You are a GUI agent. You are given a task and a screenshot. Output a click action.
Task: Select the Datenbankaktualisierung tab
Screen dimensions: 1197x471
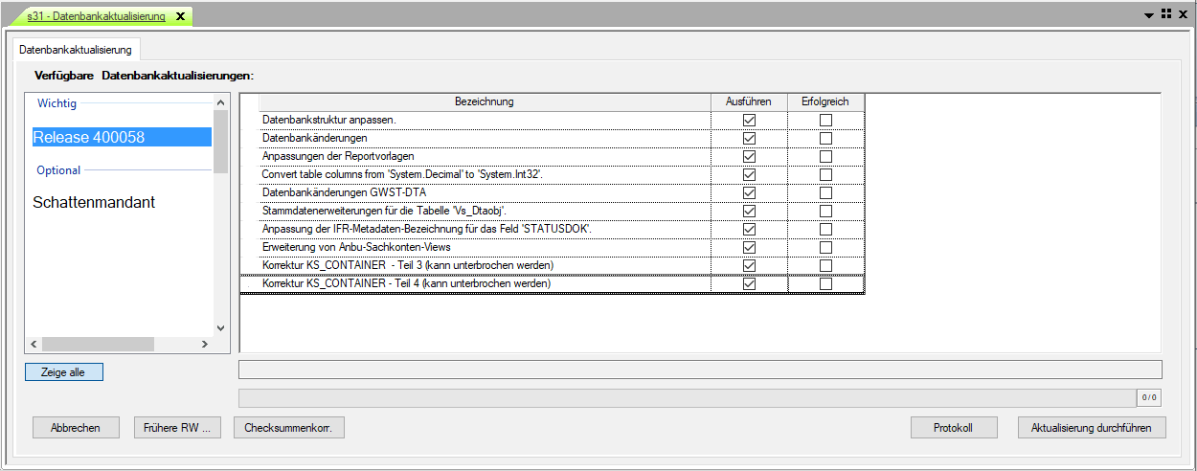[x=78, y=48]
